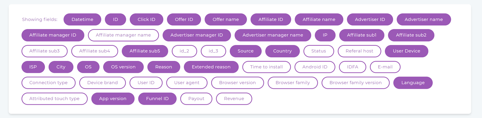Disable the Datetime field chip

pyautogui.click(x=82, y=19)
